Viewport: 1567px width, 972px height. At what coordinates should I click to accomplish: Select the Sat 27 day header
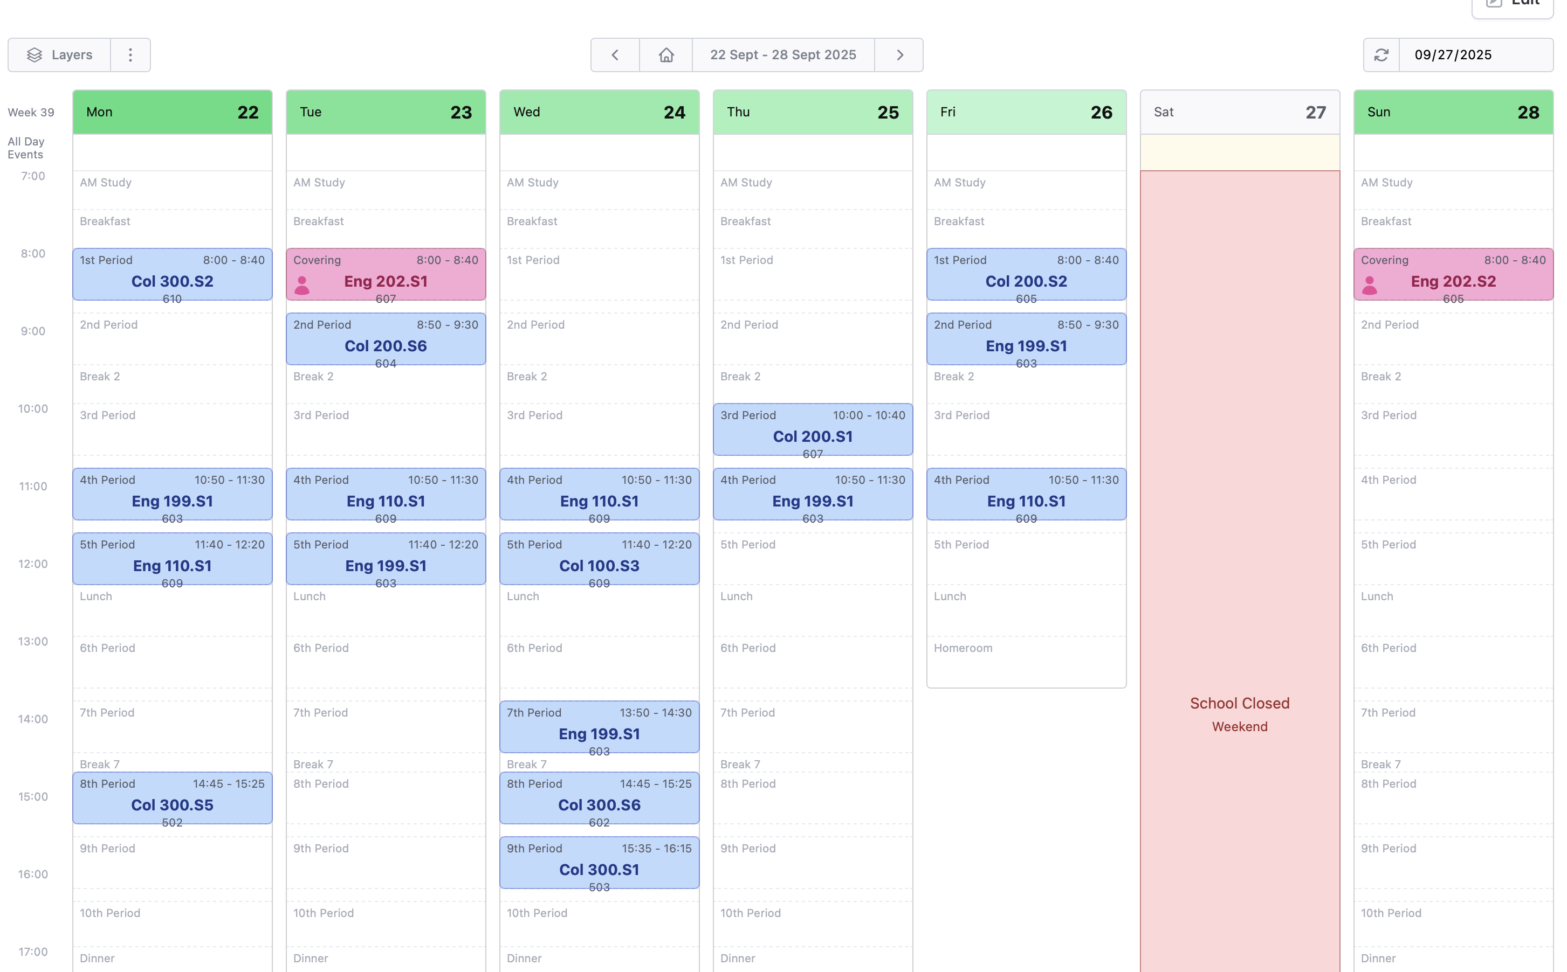click(x=1240, y=113)
